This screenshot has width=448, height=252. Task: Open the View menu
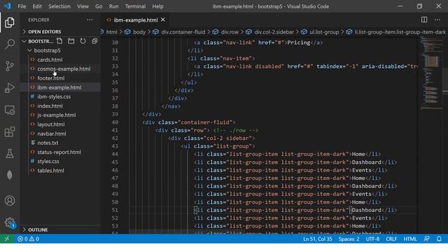(83, 6)
